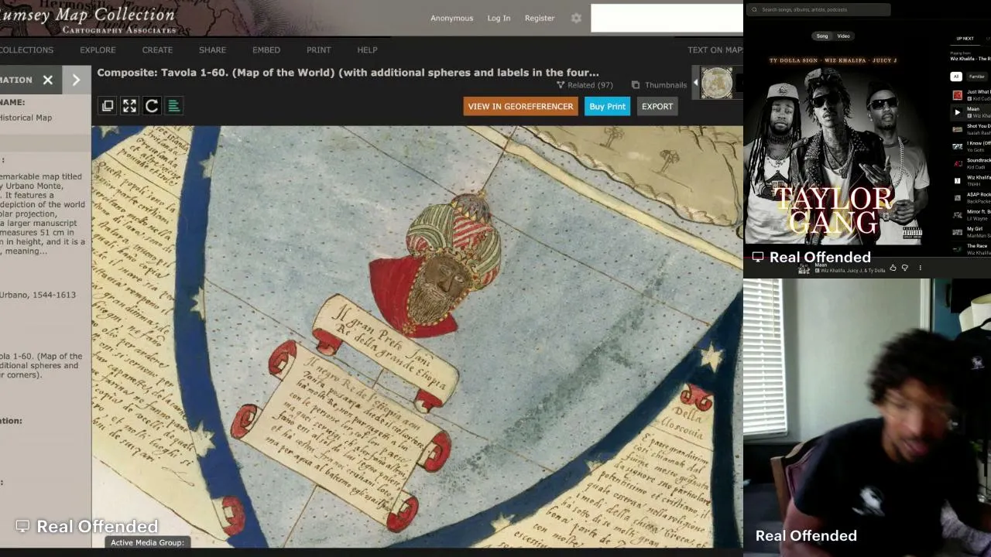This screenshot has height=557, width=991.
Task: Open the Help menu
Action: 367,50
